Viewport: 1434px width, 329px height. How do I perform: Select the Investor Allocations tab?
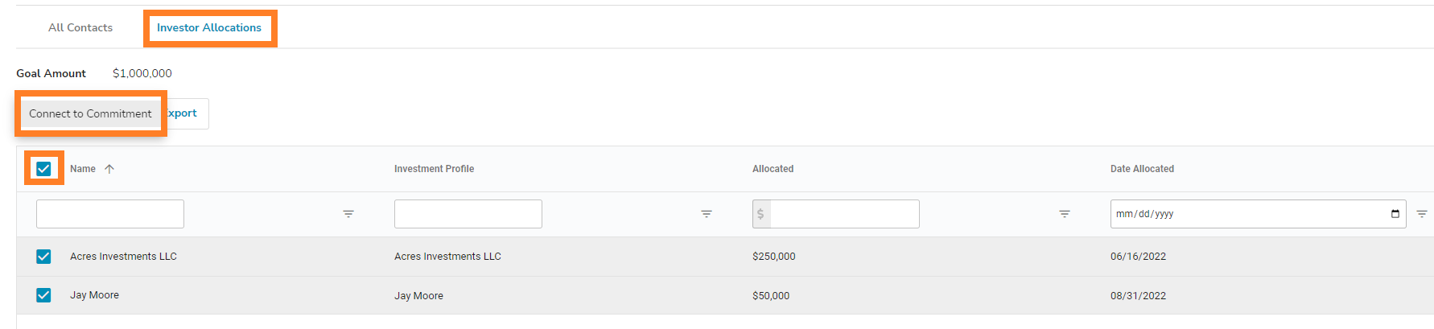click(209, 27)
